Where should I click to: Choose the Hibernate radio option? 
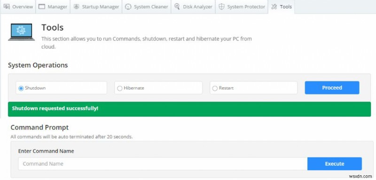click(119, 88)
